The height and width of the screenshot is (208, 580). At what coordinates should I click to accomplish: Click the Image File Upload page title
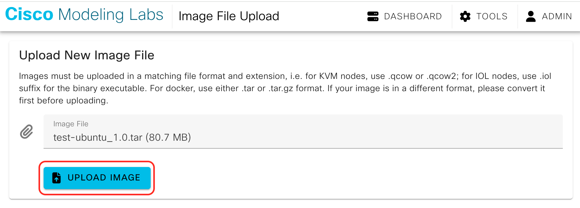pos(229,16)
